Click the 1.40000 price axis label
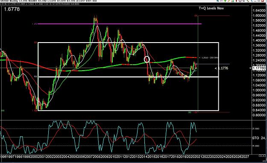Image resolution: width=267 pixels, height=163 pixels. click(259, 40)
